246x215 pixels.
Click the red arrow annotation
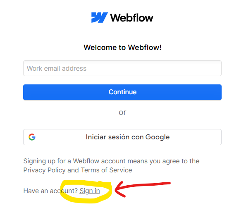(143, 189)
